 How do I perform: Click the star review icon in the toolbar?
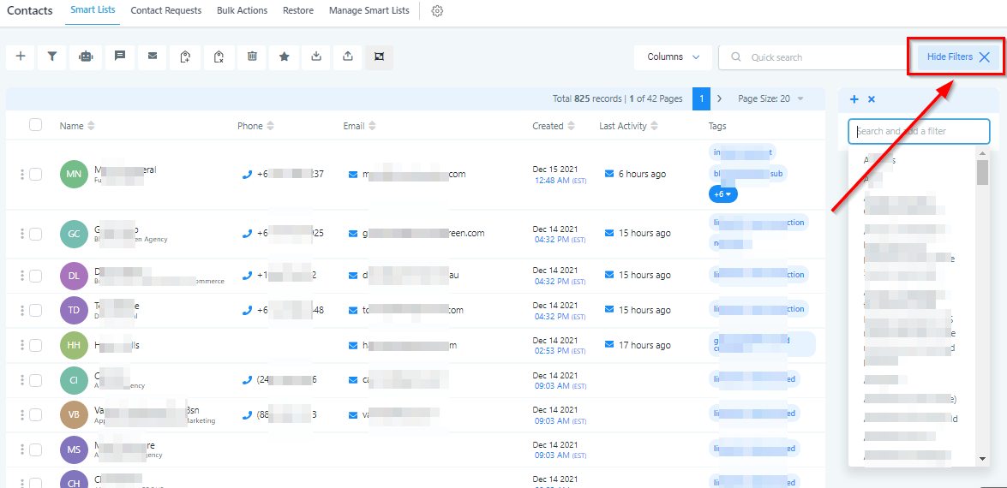[285, 57]
